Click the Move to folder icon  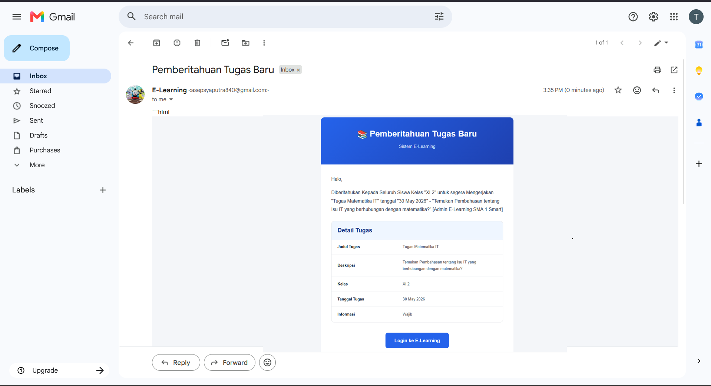click(x=245, y=43)
